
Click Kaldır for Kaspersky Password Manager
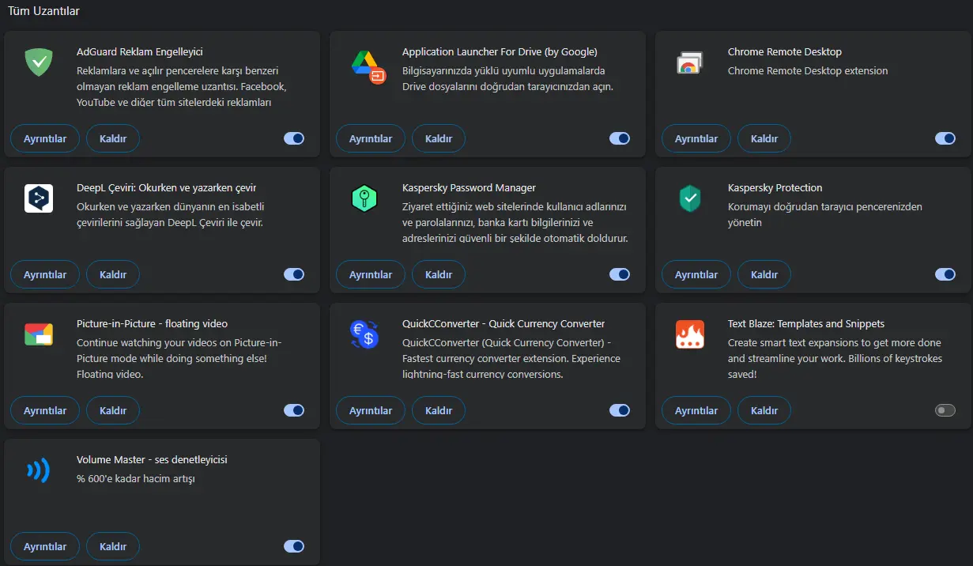(439, 274)
